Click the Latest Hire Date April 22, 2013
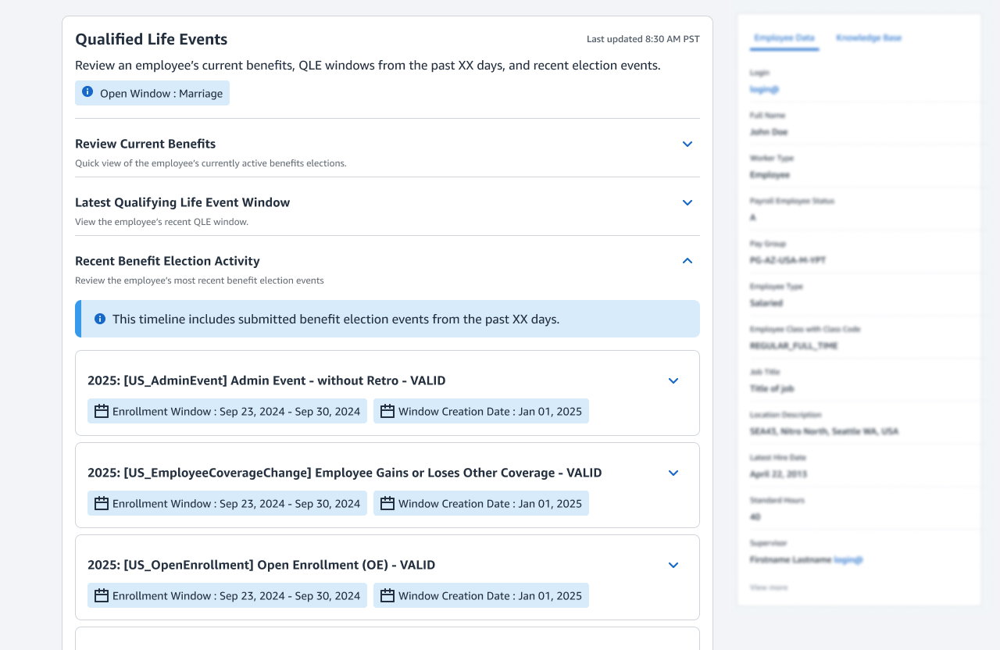 [778, 473]
